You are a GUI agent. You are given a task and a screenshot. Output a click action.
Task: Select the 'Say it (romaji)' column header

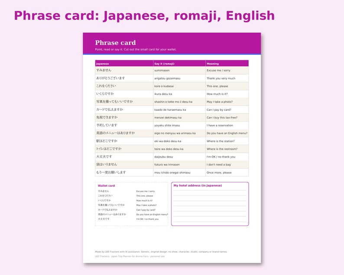179,63
